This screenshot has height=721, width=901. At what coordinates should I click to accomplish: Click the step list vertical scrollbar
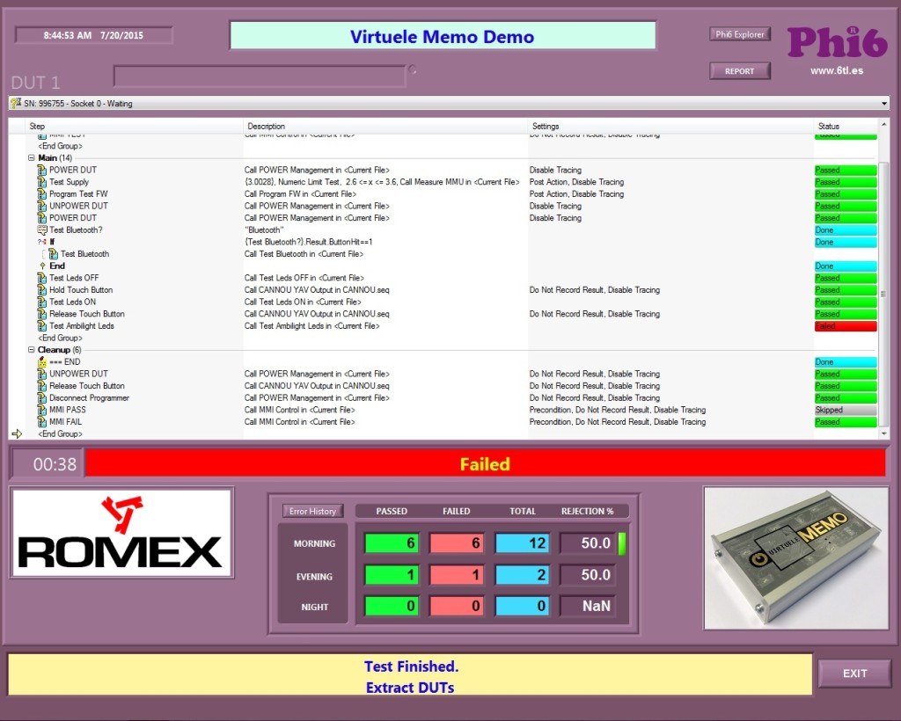(885, 264)
